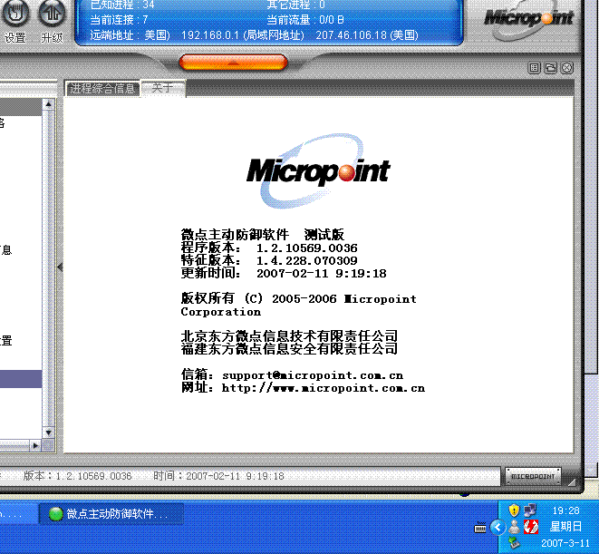This screenshot has width=599, height=554.
Task: Click the 更新时间: 2007-02-11 9:19:18 line
Action: (284, 273)
